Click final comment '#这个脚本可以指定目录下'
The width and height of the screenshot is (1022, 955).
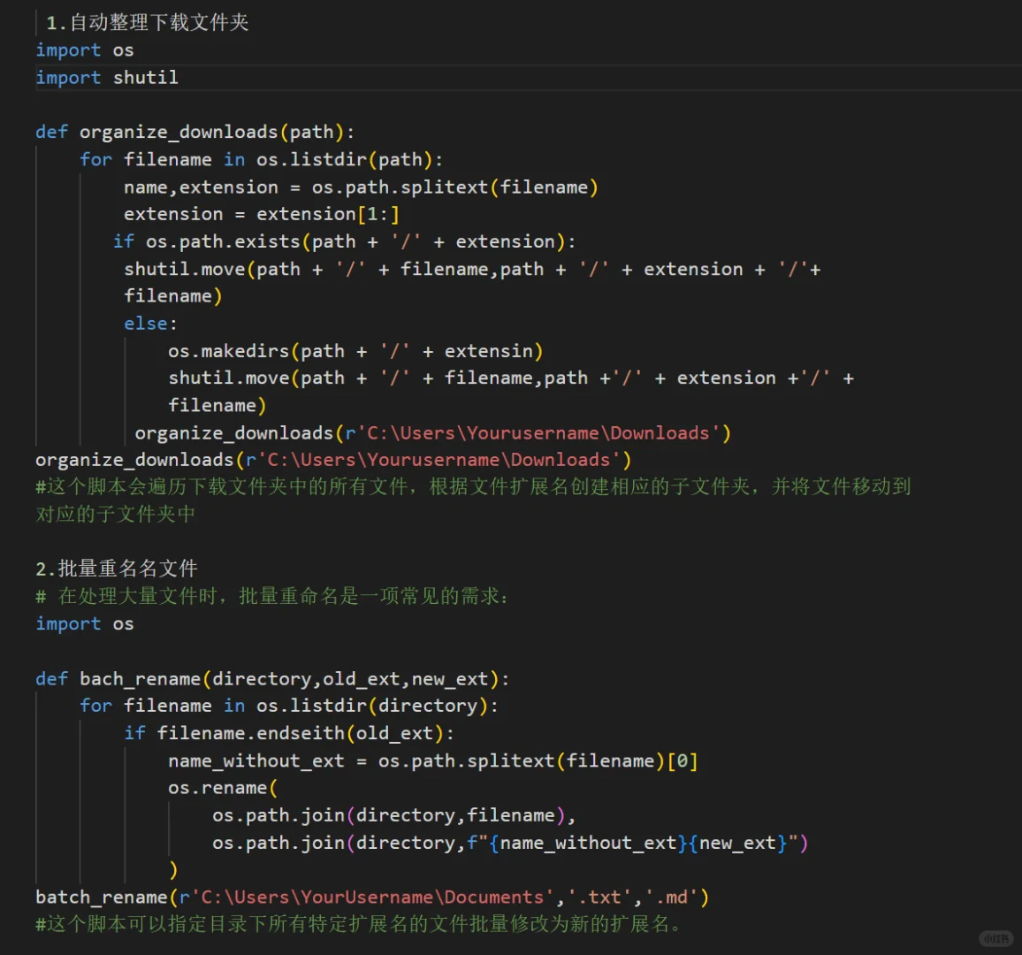point(358,924)
